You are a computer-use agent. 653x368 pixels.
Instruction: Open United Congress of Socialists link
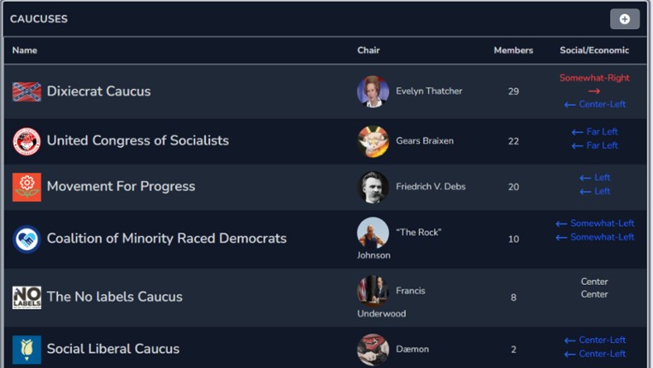click(x=138, y=140)
